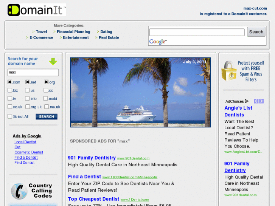
Task: Click the green down arrow icon
Action: coord(53,61)
